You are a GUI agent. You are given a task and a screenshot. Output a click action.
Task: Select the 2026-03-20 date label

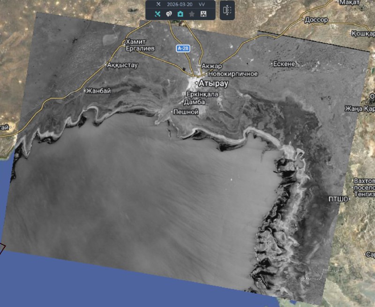(180, 4)
